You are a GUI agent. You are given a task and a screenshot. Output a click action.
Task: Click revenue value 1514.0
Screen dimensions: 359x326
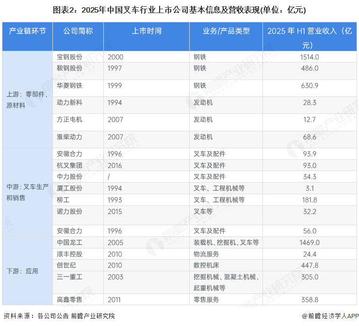(310, 57)
